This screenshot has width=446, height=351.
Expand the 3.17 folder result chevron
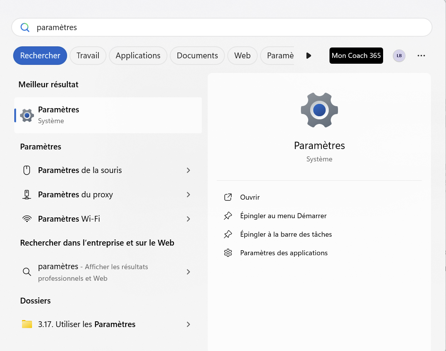188,324
